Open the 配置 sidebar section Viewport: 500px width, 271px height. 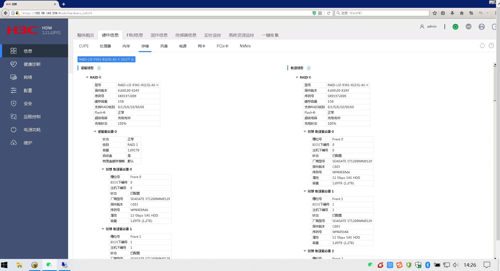pos(34,90)
